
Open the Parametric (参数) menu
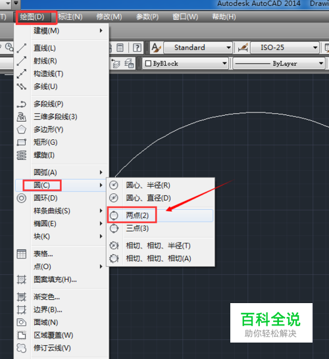(147, 17)
